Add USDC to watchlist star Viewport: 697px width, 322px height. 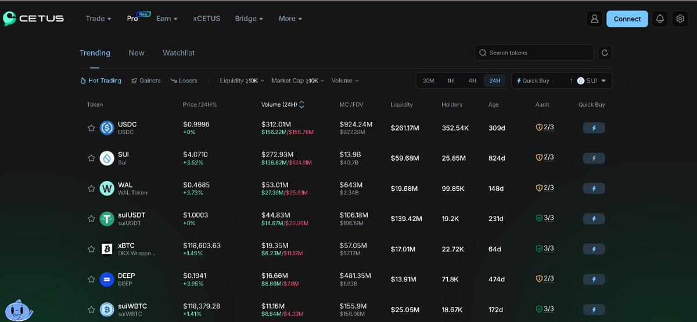pos(91,128)
